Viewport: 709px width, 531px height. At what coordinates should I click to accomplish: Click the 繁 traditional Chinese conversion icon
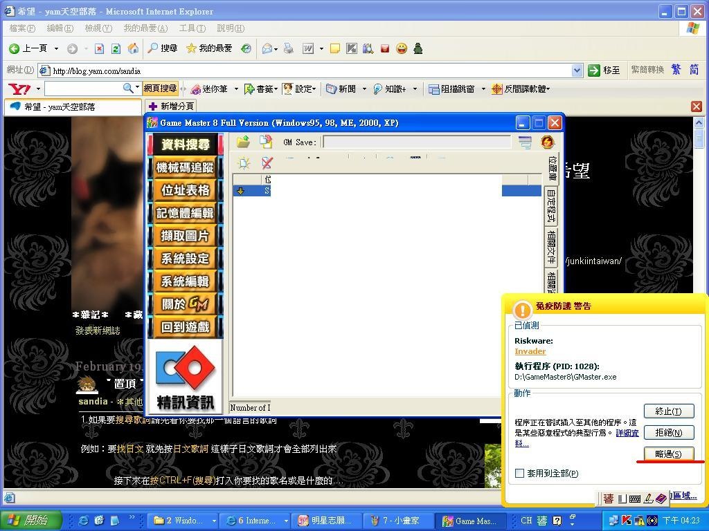[x=676, y=70]
